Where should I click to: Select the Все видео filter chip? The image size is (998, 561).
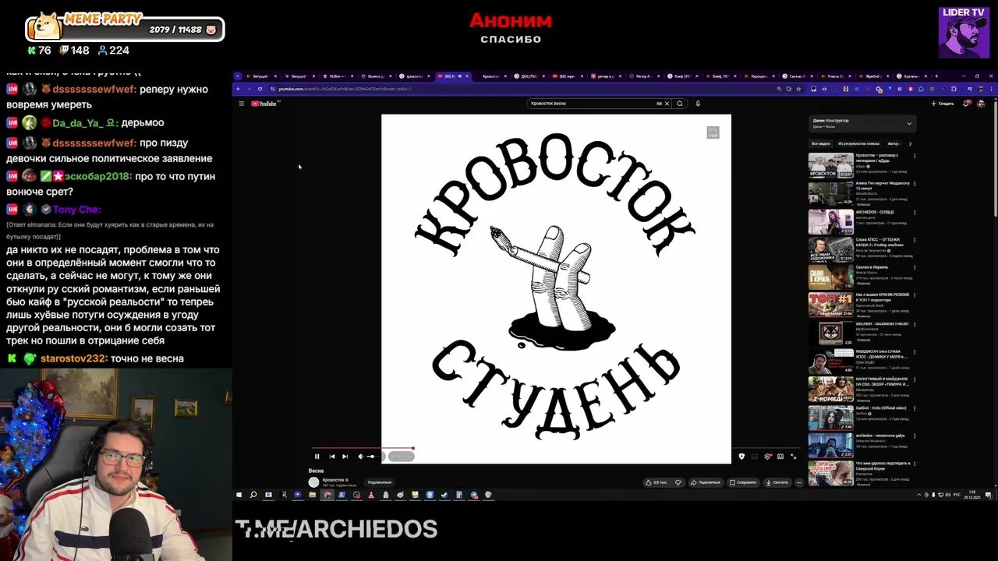point(820,143)
